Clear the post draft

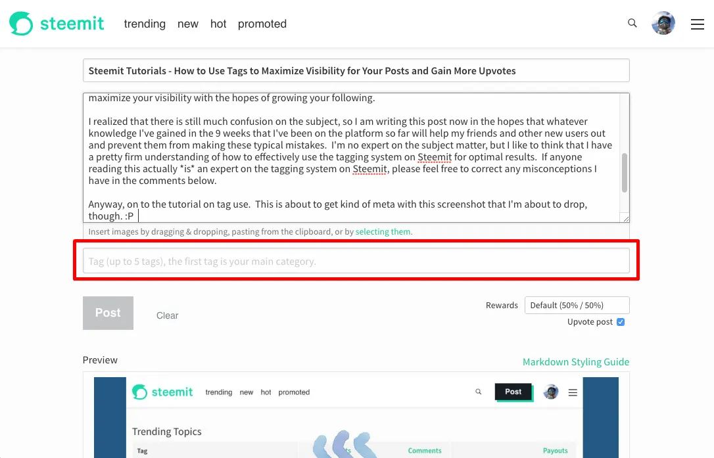pos(167,315)
